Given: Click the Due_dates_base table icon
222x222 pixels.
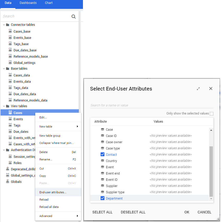Looking at the screenshot, I should point(10,50).
